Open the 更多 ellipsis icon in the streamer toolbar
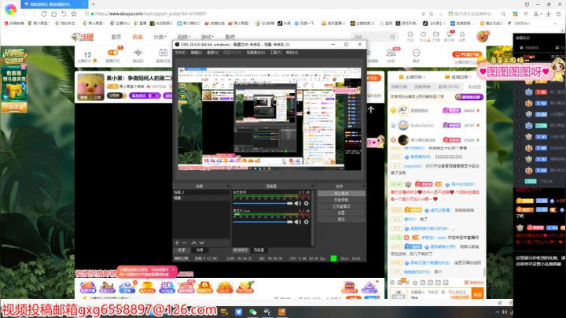The image size is (566, 318). coord(416,53)
